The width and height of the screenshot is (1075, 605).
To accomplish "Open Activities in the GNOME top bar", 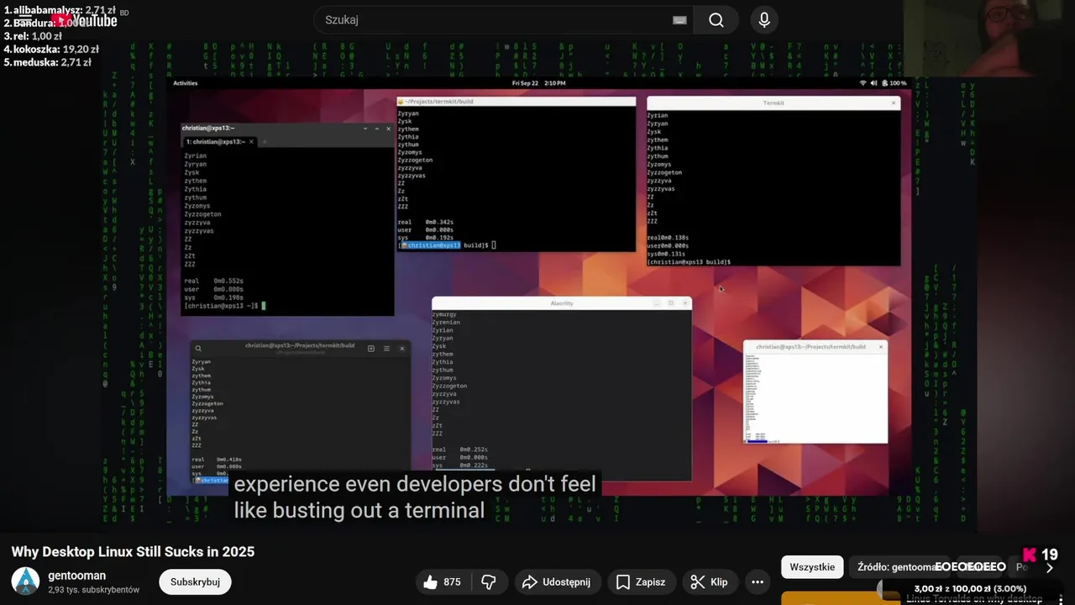I will click(185, 83).
